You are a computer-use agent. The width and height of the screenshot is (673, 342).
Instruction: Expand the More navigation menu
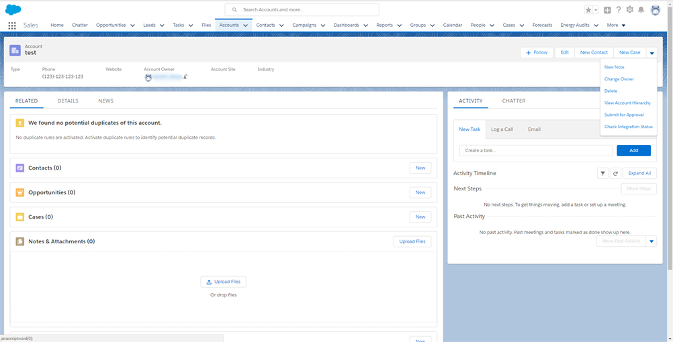tap(616, 25)
